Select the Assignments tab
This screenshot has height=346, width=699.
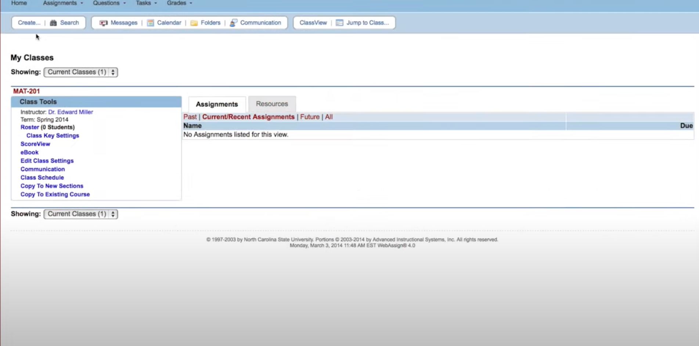(216, 104)
